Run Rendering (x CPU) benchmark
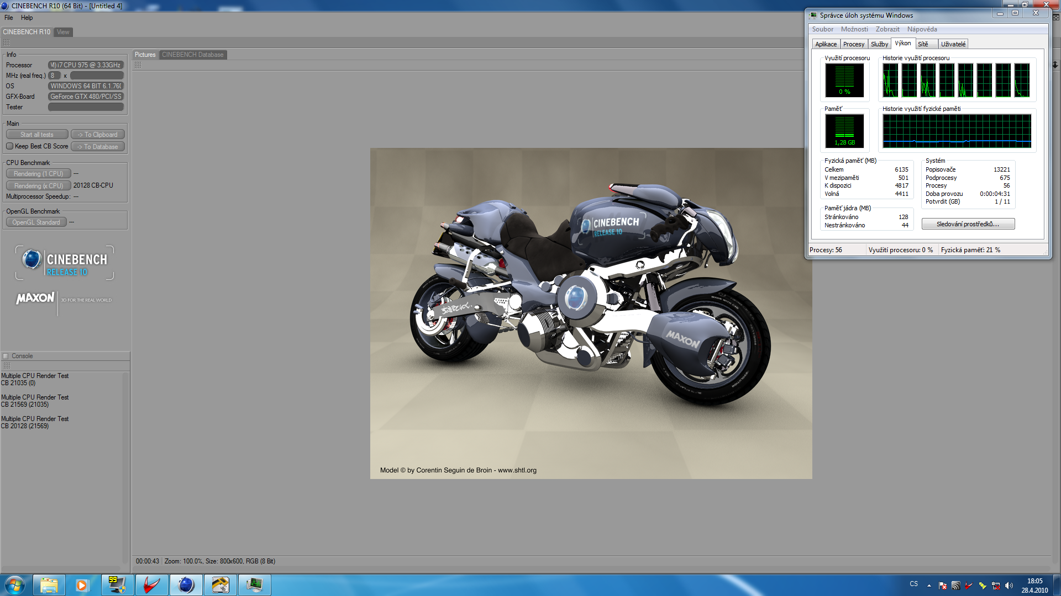 38,186
